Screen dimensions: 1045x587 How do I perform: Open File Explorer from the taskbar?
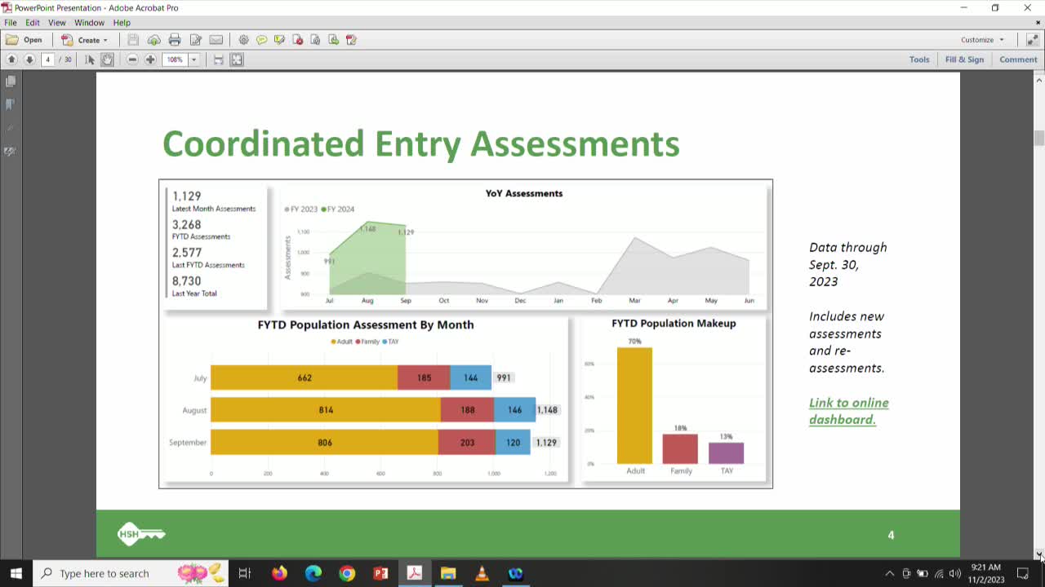[x=448, y=573]
